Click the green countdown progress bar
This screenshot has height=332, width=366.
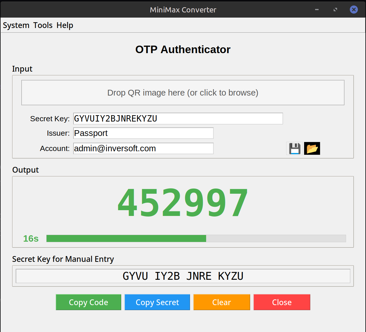(196, 238)
